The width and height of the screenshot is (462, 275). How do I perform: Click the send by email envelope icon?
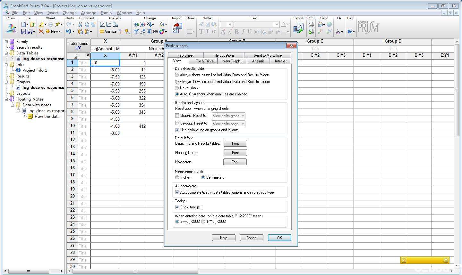[321, 24]
